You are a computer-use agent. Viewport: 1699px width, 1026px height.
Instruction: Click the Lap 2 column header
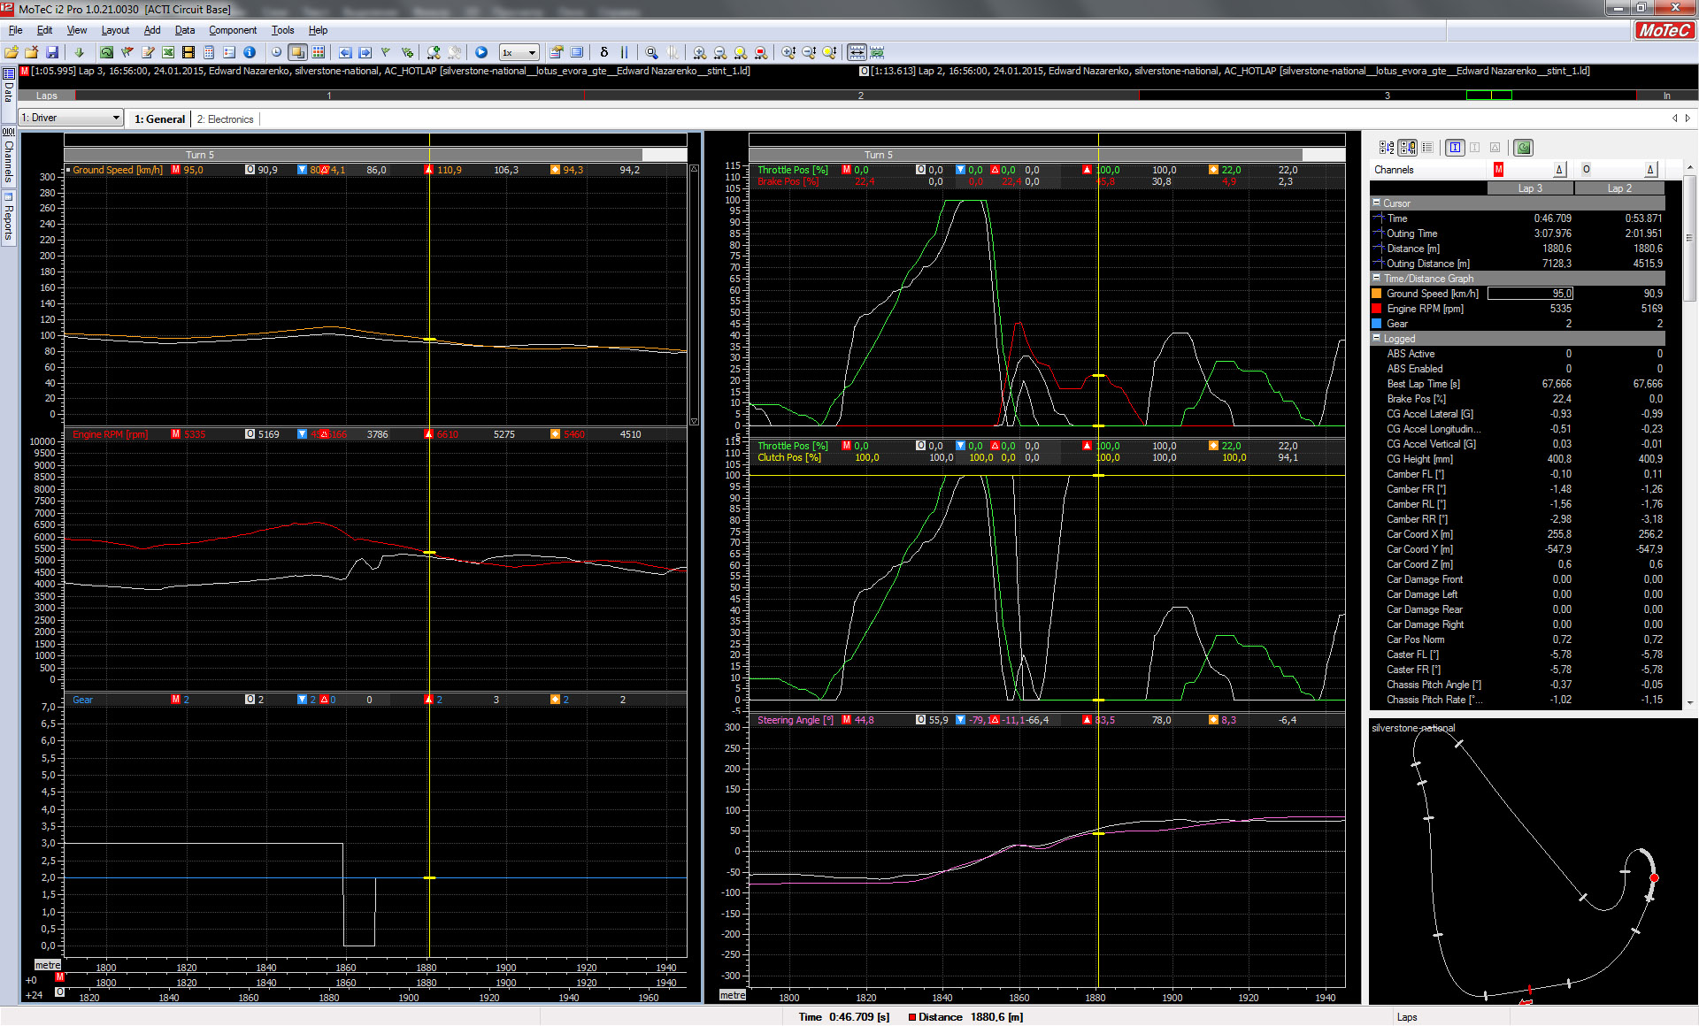1619,188
